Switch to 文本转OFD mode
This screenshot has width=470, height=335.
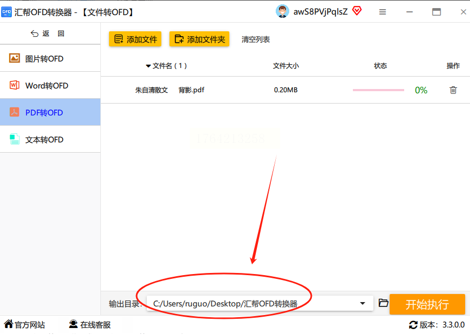click(x=50, y=139)
